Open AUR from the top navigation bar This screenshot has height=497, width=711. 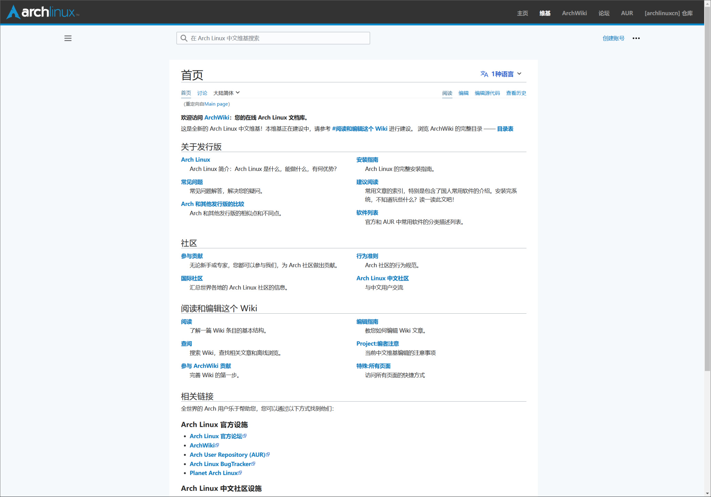click(x=627, y=13)
